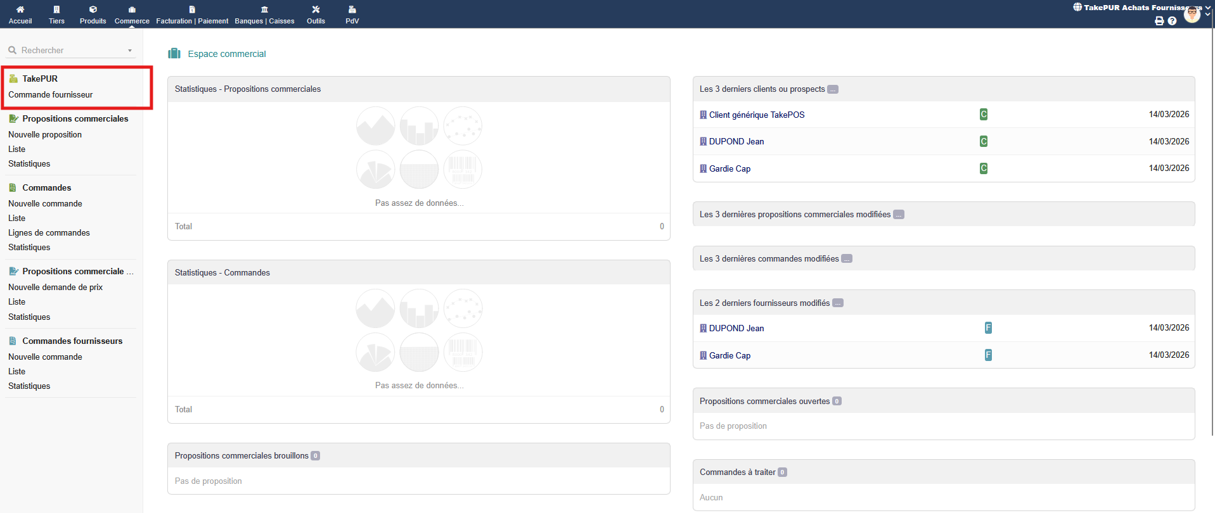Open Lignes de commandes in sidebar
Screen dimensions: 1215x513
(49, 233)
